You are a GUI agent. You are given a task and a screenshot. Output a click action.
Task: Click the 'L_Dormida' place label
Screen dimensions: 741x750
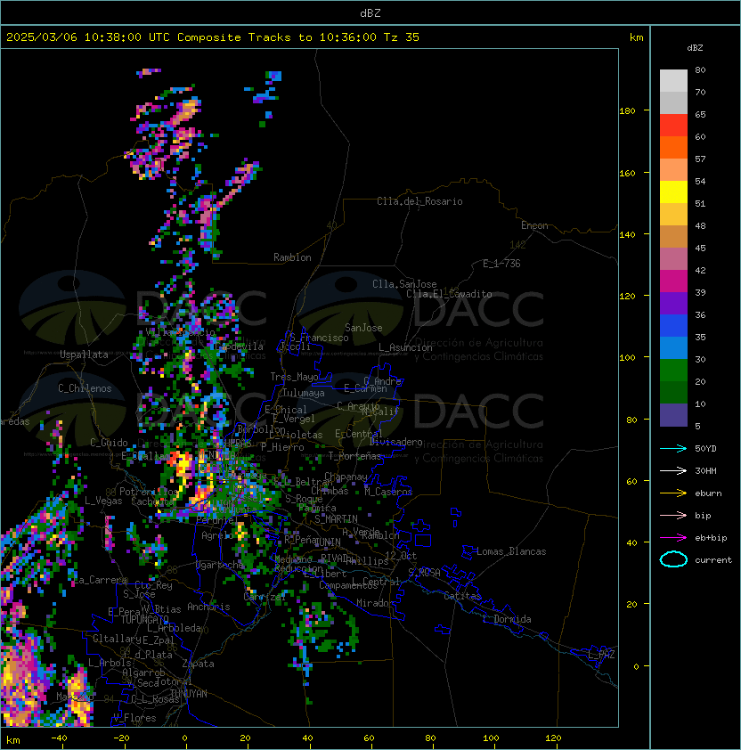507,619
